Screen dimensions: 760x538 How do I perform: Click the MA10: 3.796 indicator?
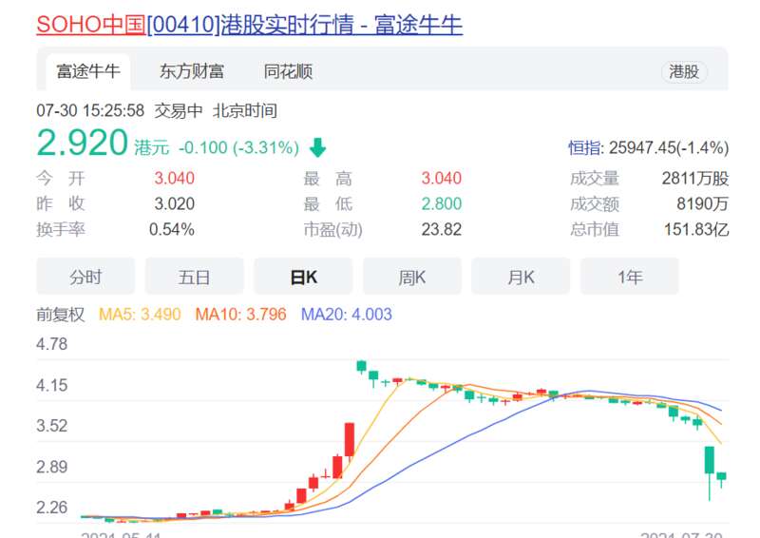pos(240,315)
